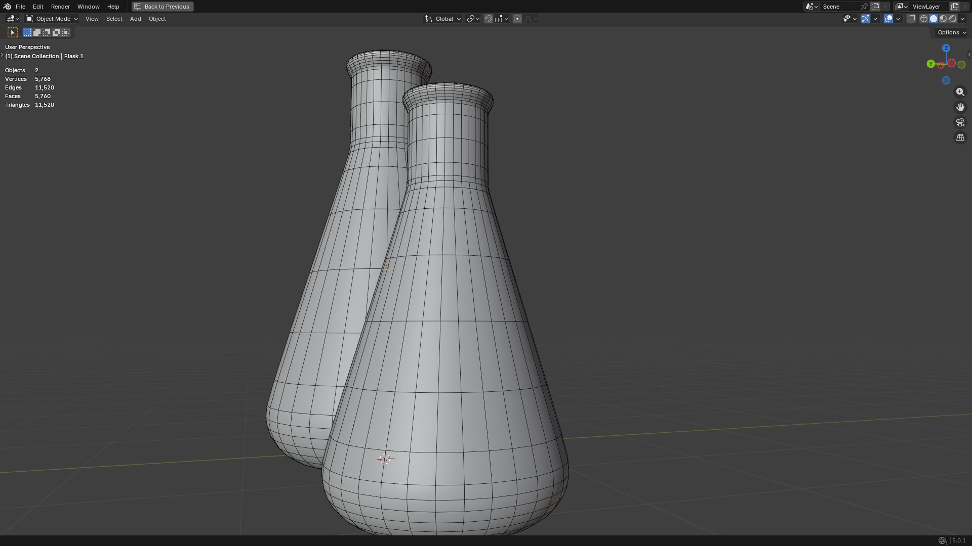Switch to wireframe viewport shading

pyautogui.click(x=924, y=19)
